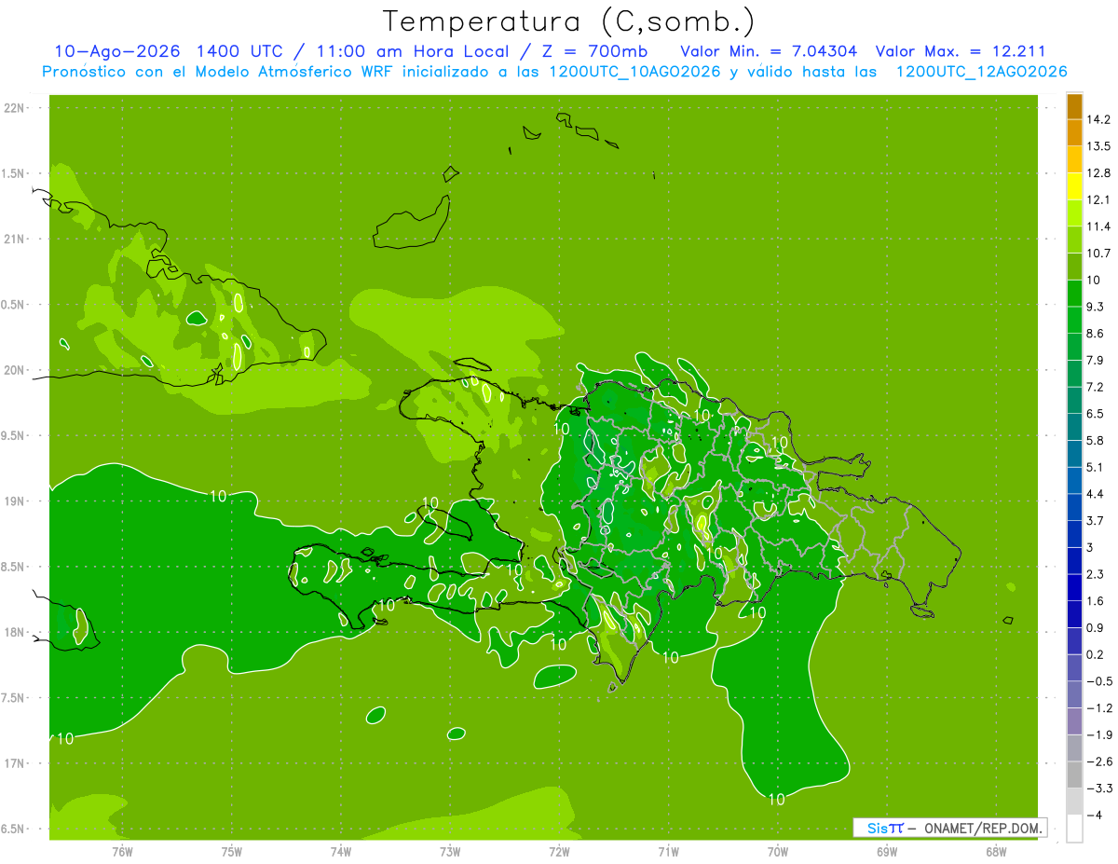
Task: Select the date text '10-Ago-2026'
Action: (x=116, y=51)
